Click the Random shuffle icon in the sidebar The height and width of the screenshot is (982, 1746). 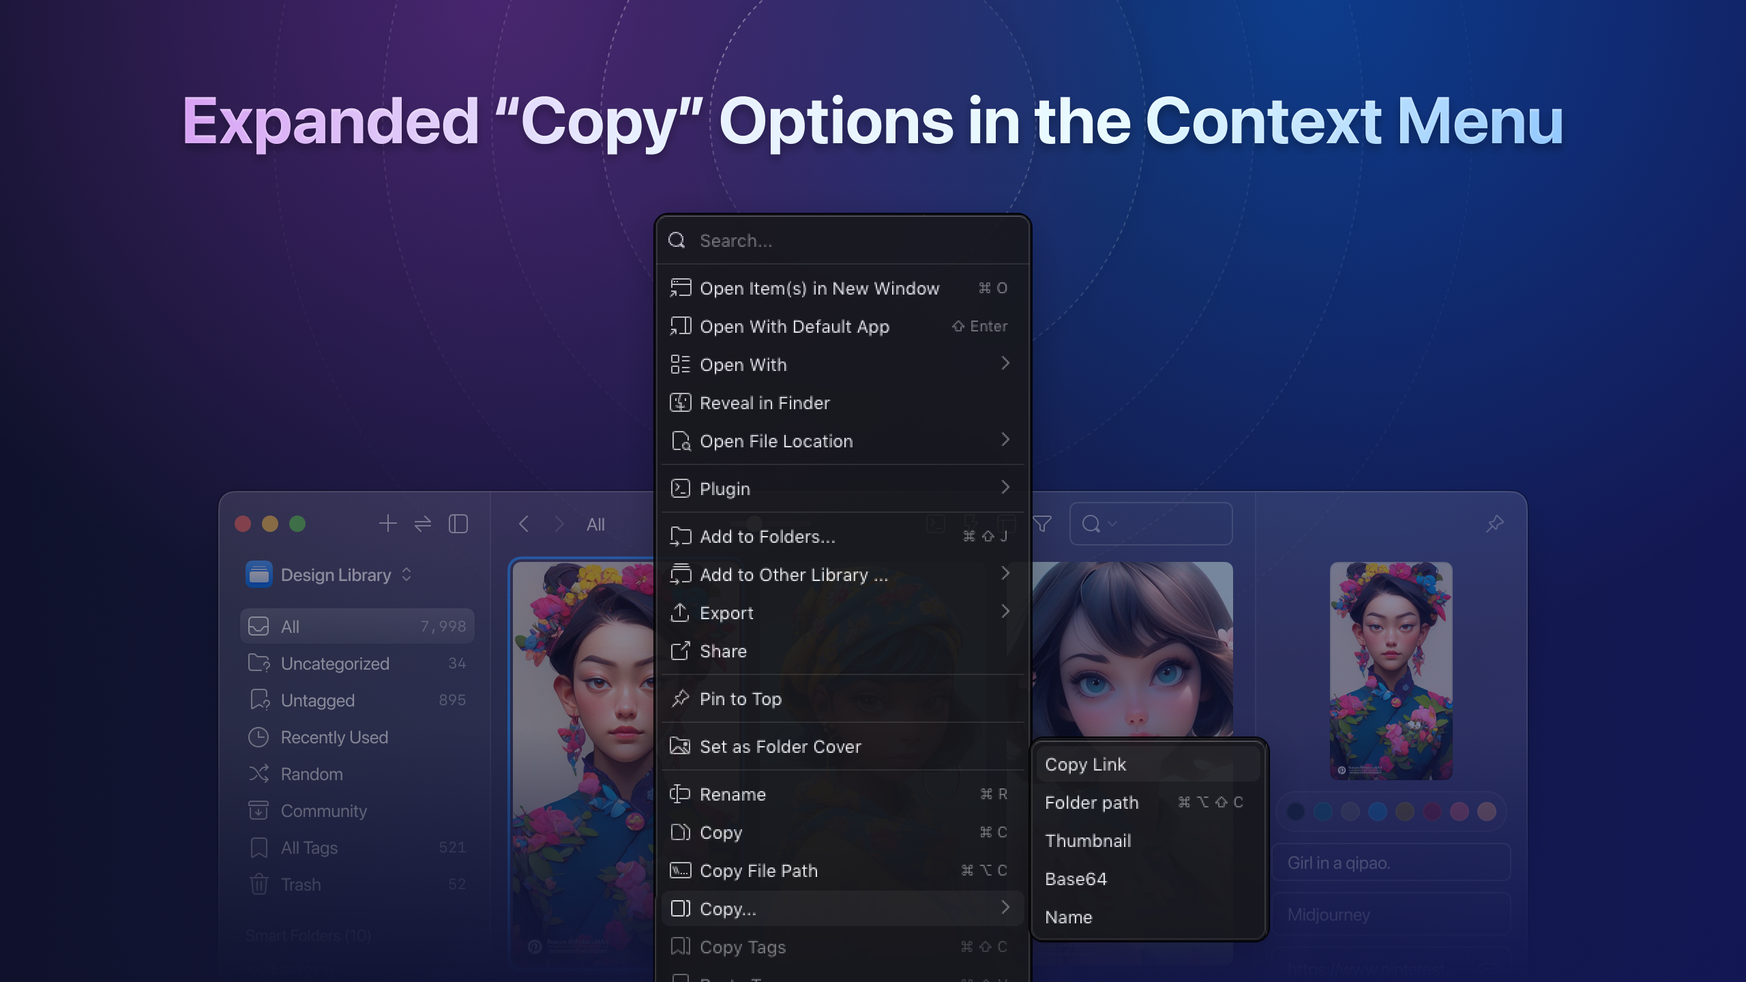coord(259,774)
